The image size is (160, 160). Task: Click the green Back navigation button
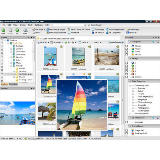pyautogui.click(x=3, y=31)
